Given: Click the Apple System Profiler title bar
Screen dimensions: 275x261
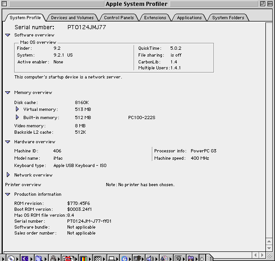Looking at the screenshot, I should [136, 4].
